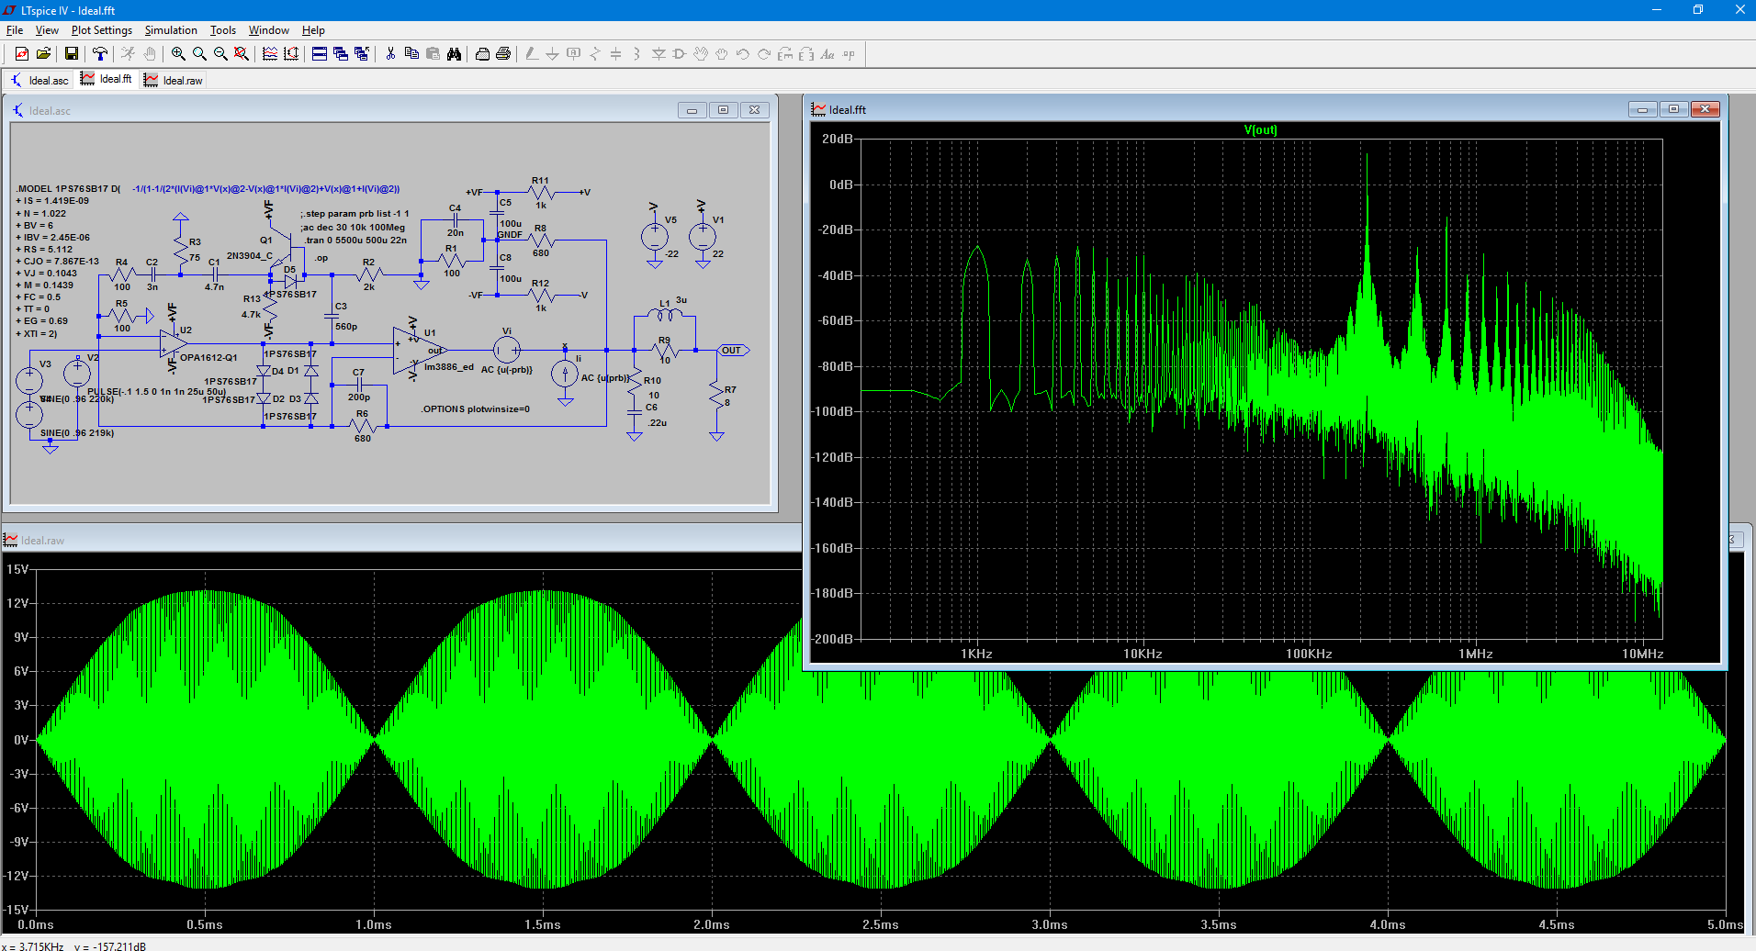Click the OPA1612-Q1 op-amp label
Screen dimensions: 1756x951
click(x=208, y=357)
